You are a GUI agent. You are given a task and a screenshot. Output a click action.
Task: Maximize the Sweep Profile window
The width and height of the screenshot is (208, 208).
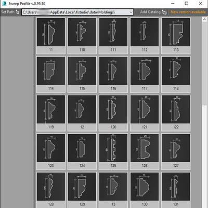click(x=187, y=4)
